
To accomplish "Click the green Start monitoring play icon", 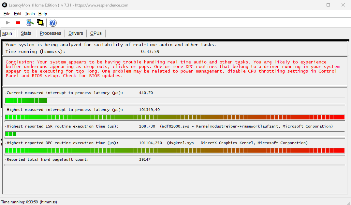I will tap(8, 22).
